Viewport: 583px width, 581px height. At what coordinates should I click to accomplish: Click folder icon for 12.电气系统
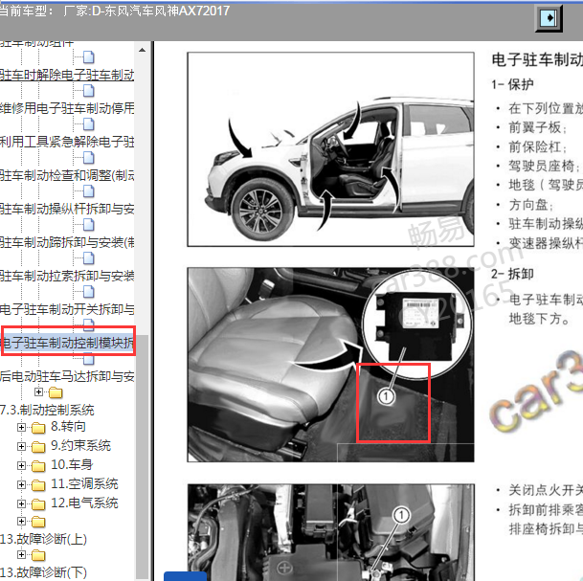[x=38, y=504]
